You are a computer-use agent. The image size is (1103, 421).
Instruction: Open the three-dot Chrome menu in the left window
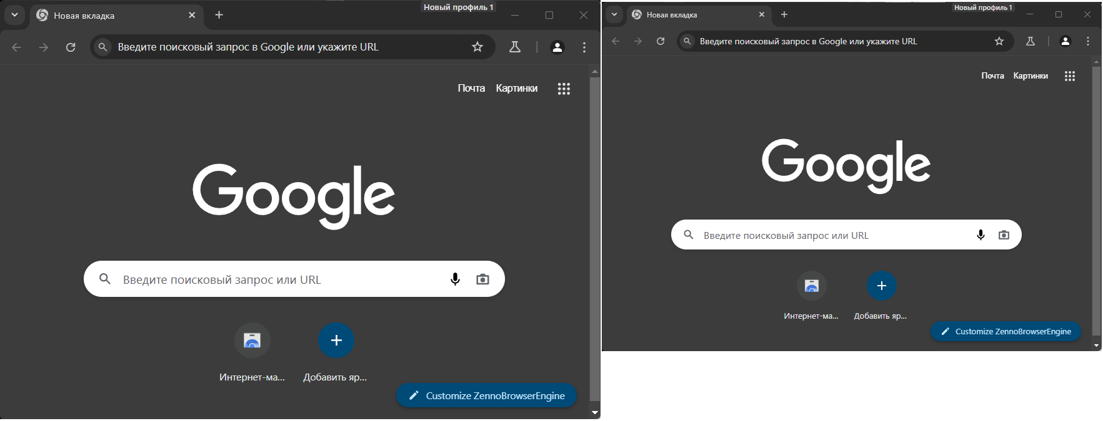click(584, 47)
